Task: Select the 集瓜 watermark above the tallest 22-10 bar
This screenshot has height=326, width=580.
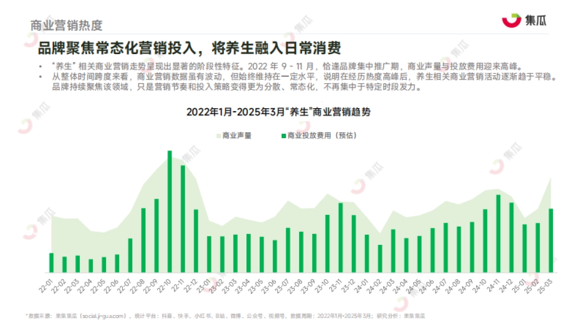Action: pyautogui.click(x=191, y=154)
